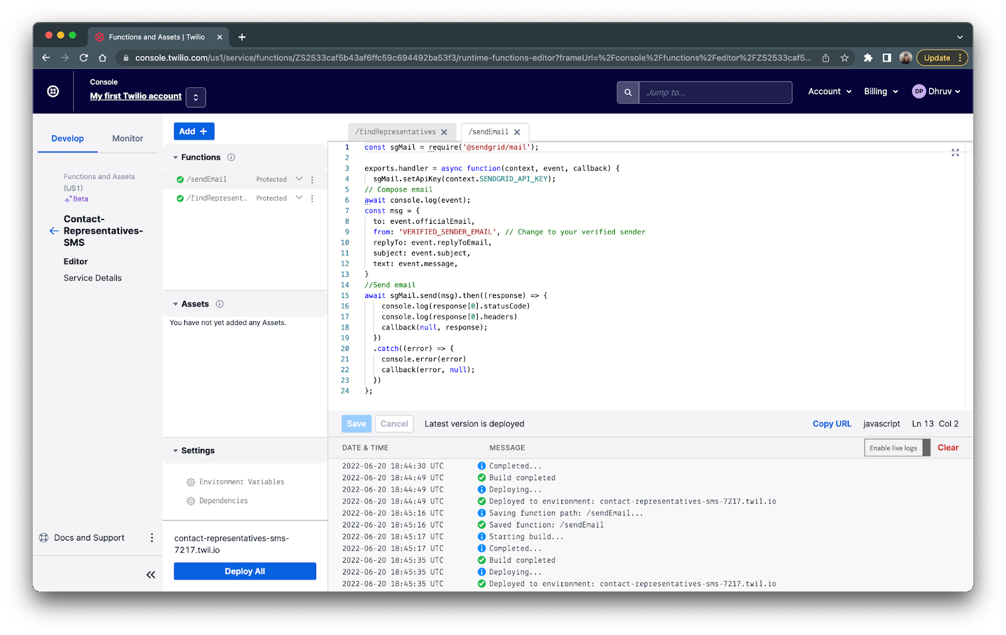The image size is (1006, 635).
Task: Switch to the /findRepresentatives editor tab
Action: coord(395,132)
